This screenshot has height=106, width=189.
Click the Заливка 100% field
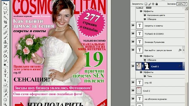[x=180, y=4]
